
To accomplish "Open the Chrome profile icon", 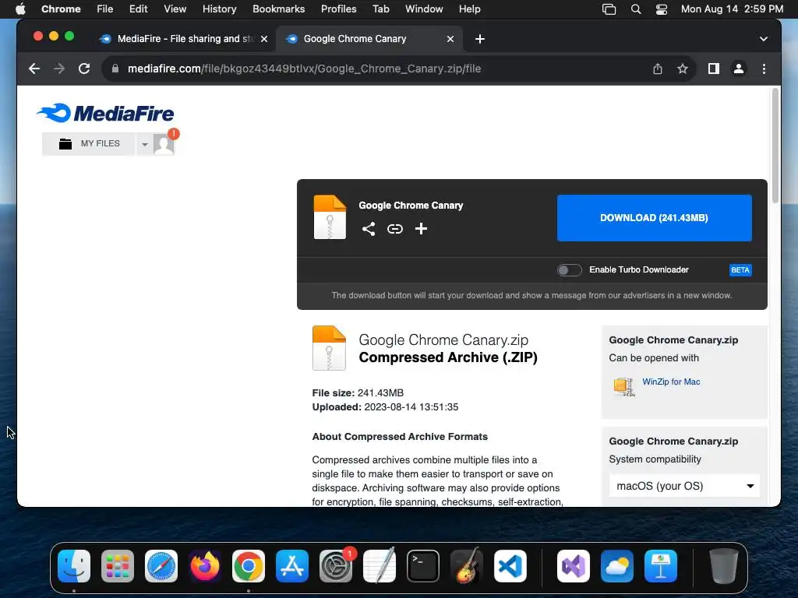I will click(739, 69).
